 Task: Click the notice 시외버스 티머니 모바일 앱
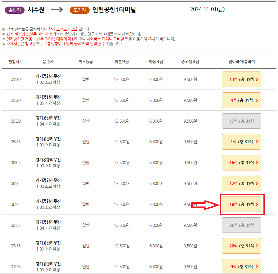108,39
